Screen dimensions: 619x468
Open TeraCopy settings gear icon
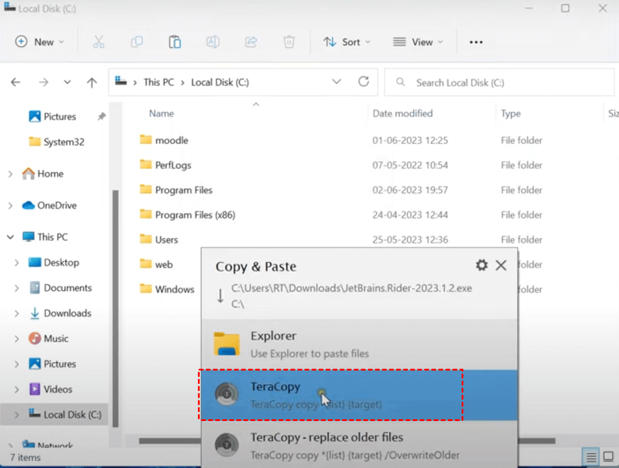point(482,265)
